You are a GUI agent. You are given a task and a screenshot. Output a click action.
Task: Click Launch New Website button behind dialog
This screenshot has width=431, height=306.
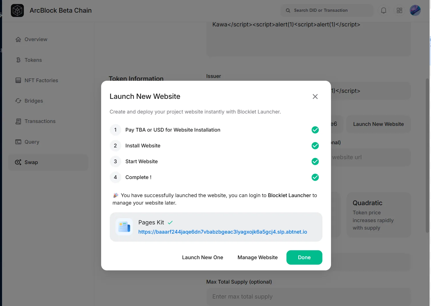378,124
